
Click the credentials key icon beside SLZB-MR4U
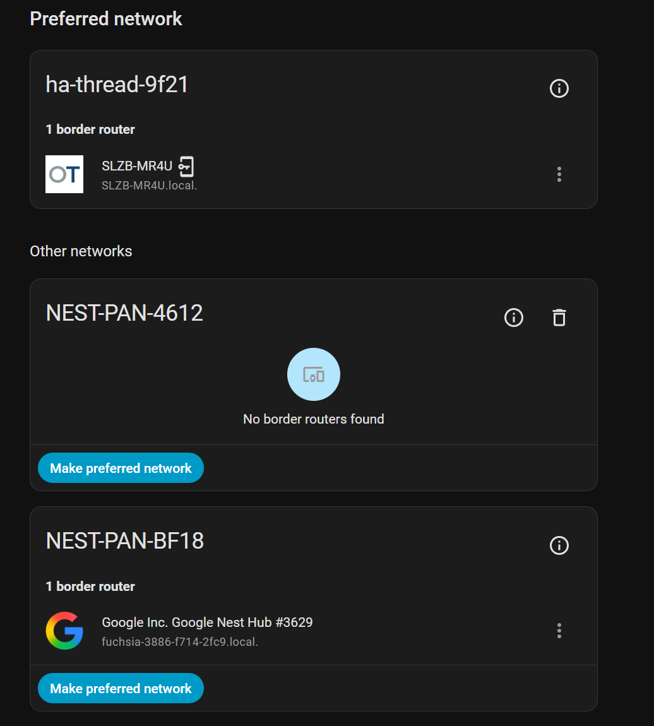(186, 166)
